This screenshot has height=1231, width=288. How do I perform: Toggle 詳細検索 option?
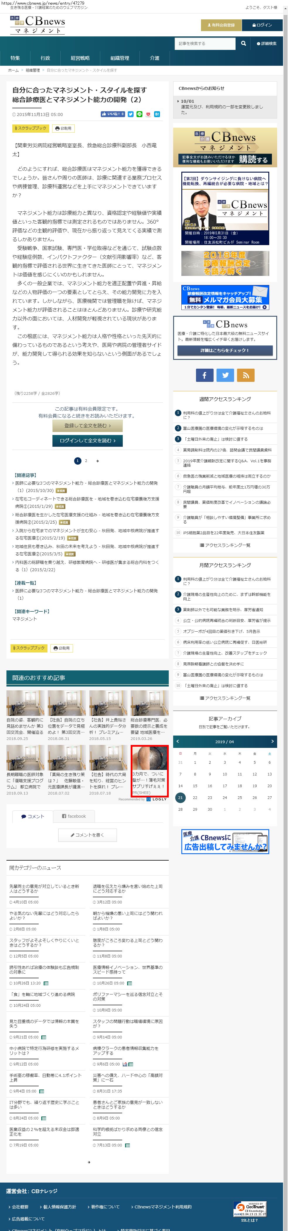(x=267, y=43)
